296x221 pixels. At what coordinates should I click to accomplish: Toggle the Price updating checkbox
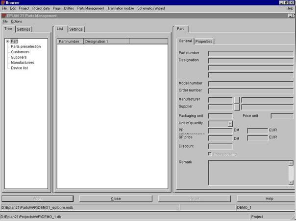[210, 154]
